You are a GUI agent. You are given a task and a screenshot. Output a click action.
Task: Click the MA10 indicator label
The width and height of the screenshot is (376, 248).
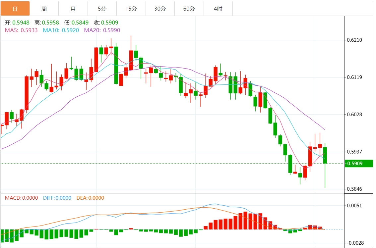(x=61, y=30)
